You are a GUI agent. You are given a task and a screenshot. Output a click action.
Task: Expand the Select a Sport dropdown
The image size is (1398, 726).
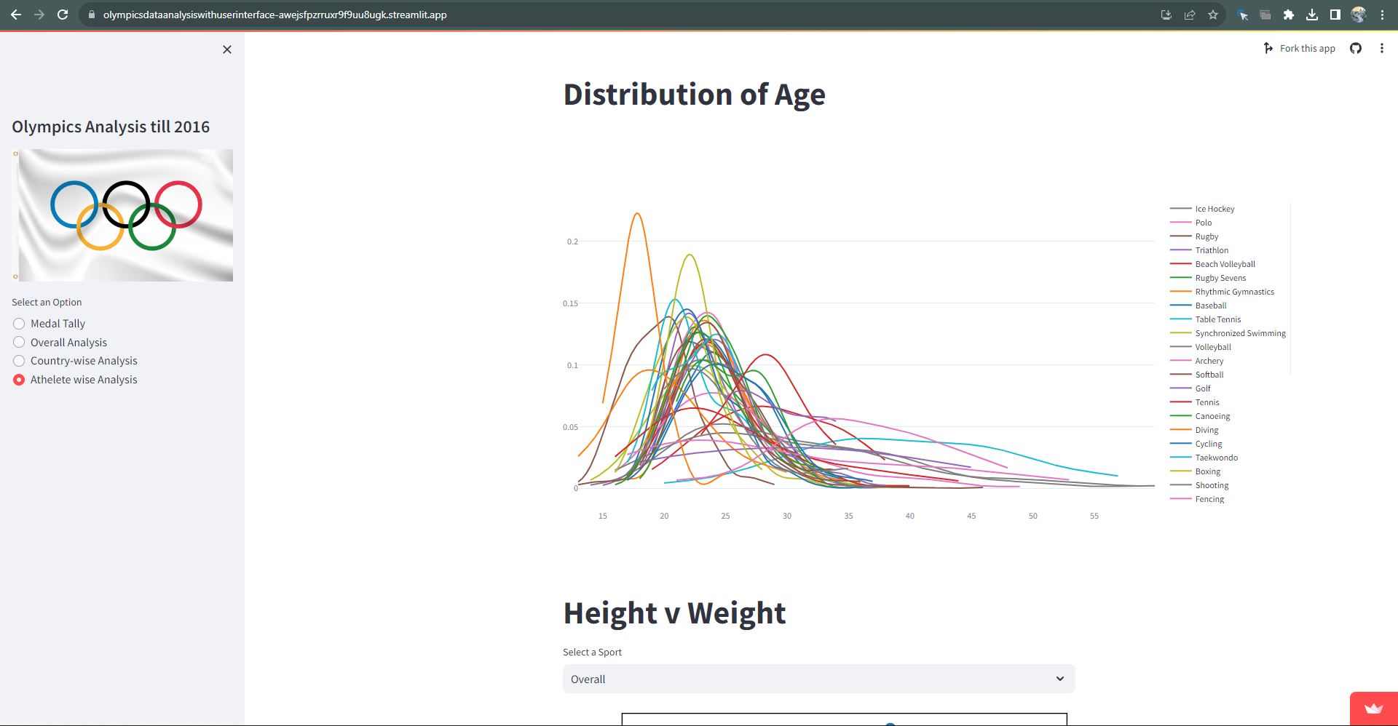818,679
